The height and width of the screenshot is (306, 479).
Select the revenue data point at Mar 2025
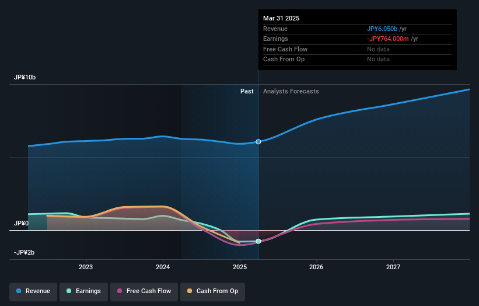pyautogui.click(x=258, y=142)
